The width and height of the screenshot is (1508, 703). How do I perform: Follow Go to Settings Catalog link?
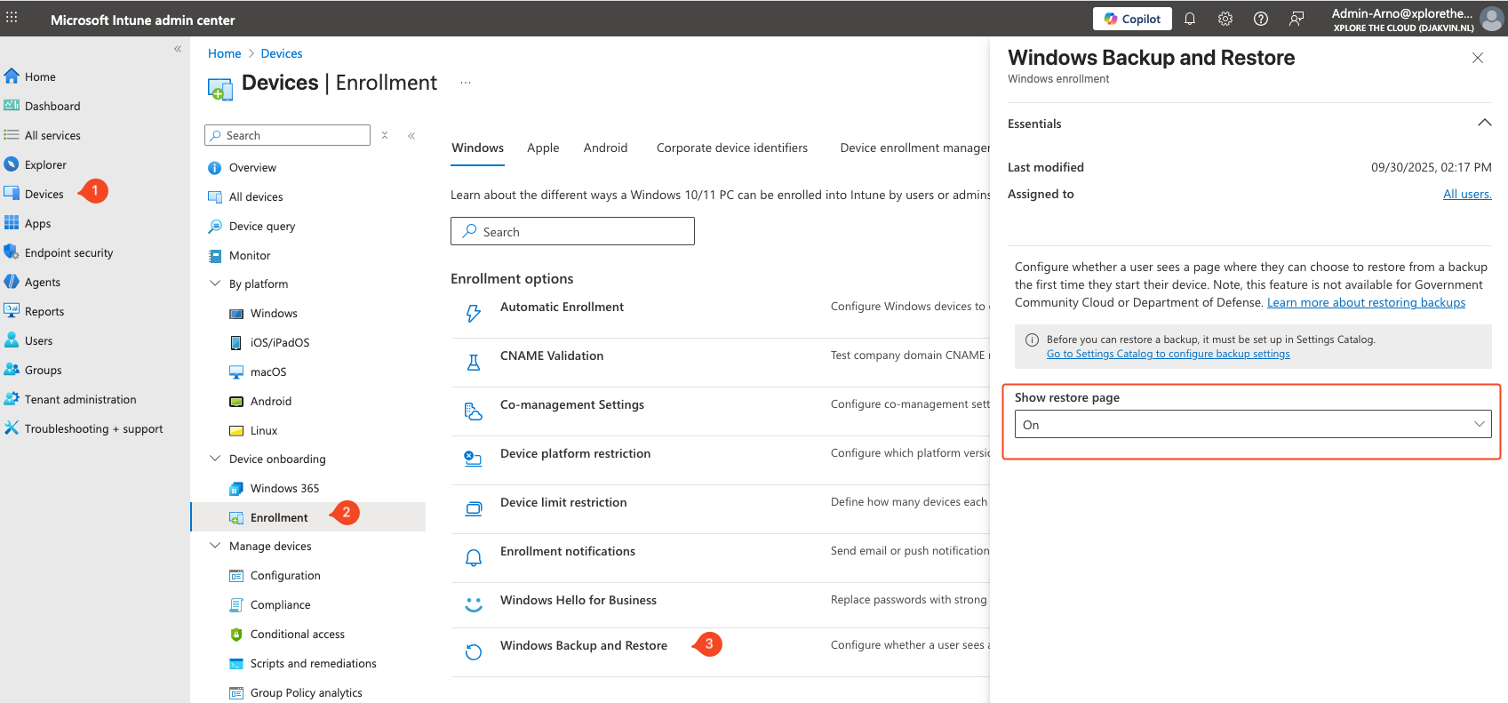click(x=1168, y=354)
